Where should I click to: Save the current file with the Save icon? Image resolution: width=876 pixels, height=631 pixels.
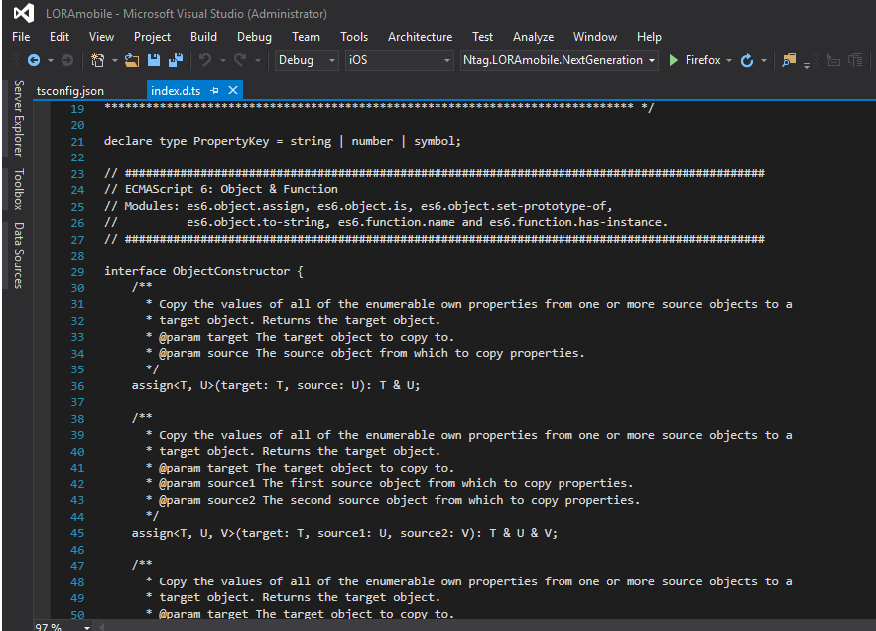click(155, 59)
